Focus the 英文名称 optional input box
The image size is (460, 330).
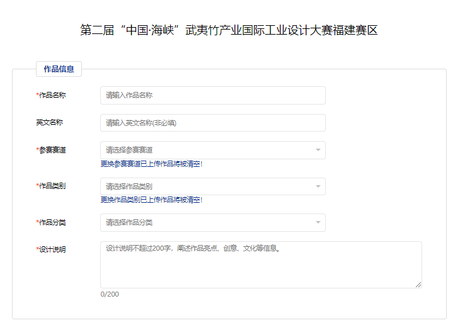[212, 123]
